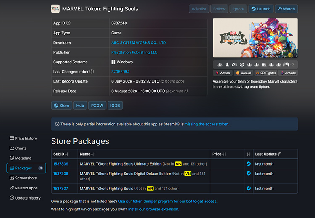315x218 pixels.
Task: Sort packages by Last Update column
Action: tap(268, 154)
